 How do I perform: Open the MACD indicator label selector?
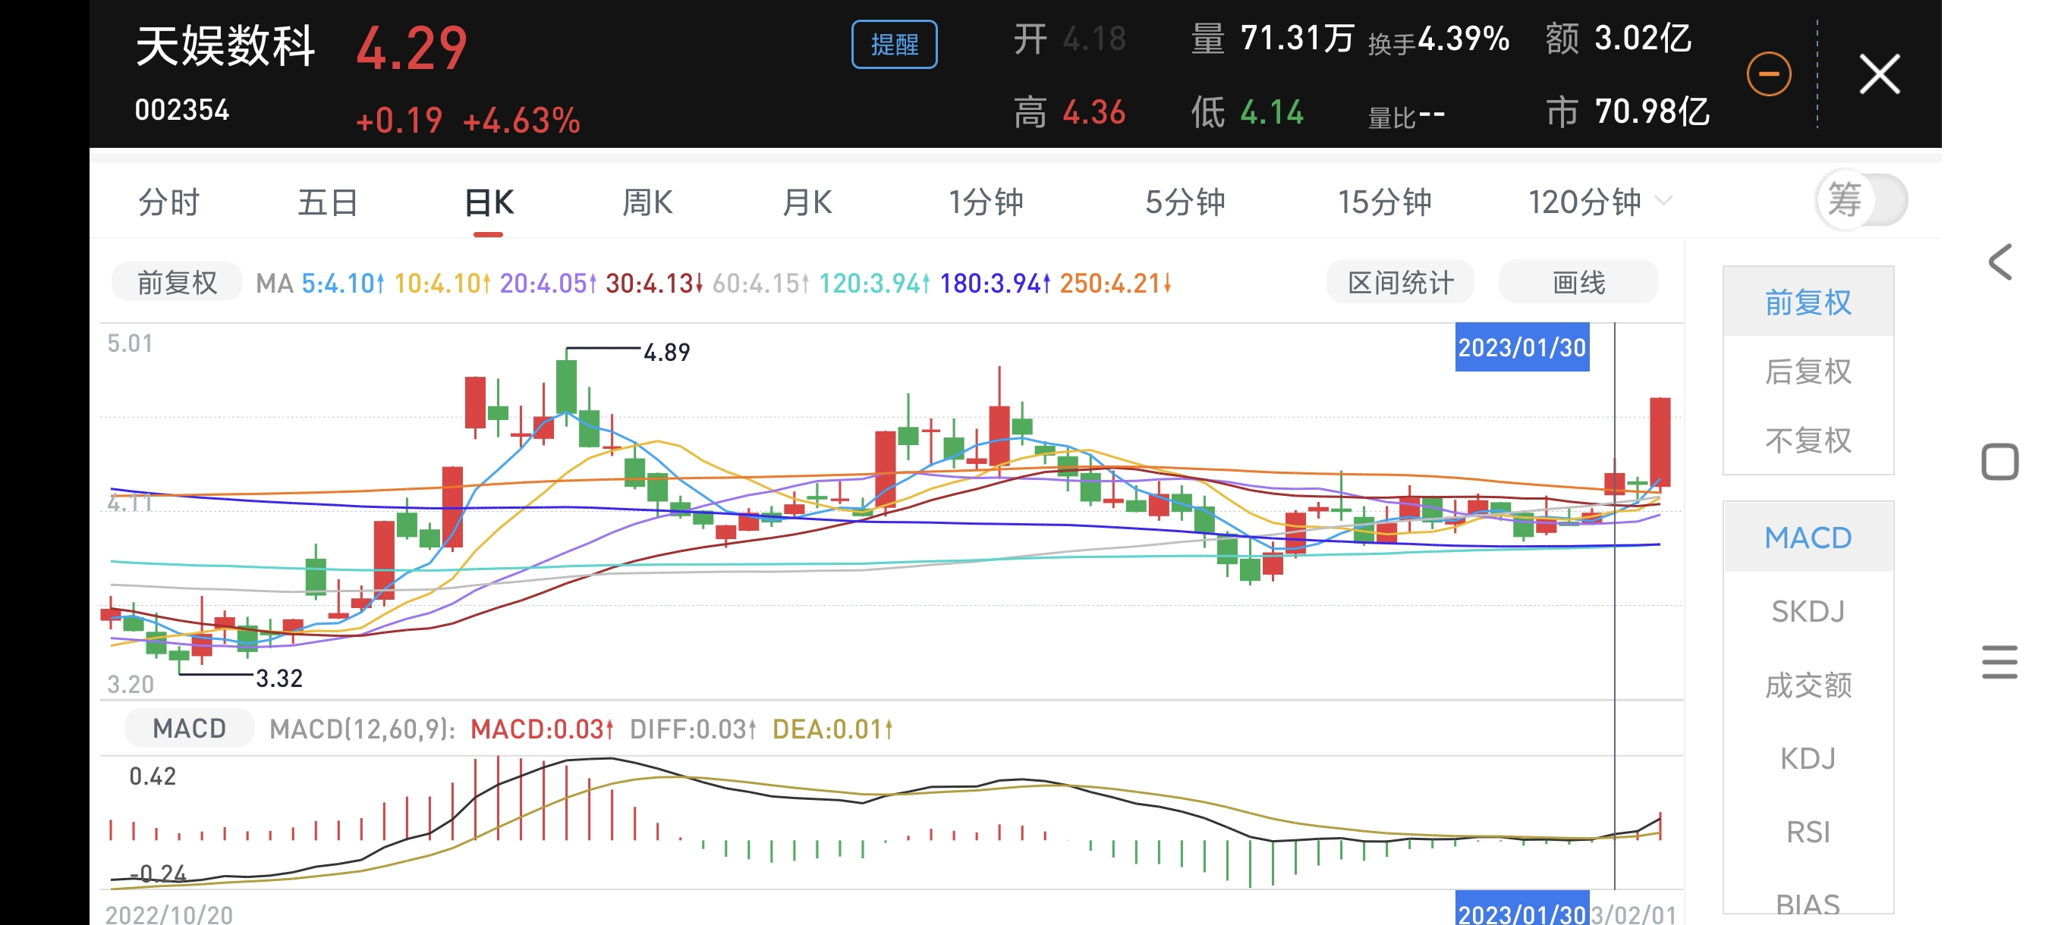coord(190,728)
